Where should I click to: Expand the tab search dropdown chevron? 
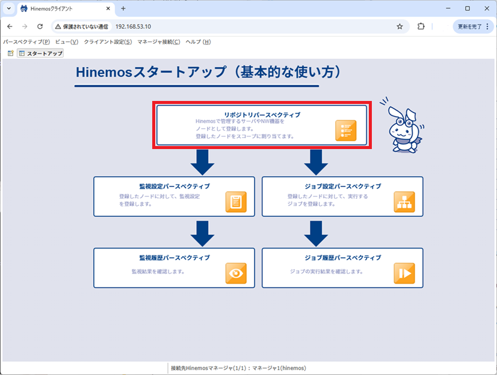(x=8, y=8)
